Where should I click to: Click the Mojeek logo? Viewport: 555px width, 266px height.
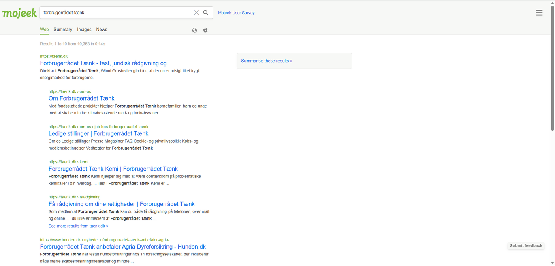(x=19, y=13)
